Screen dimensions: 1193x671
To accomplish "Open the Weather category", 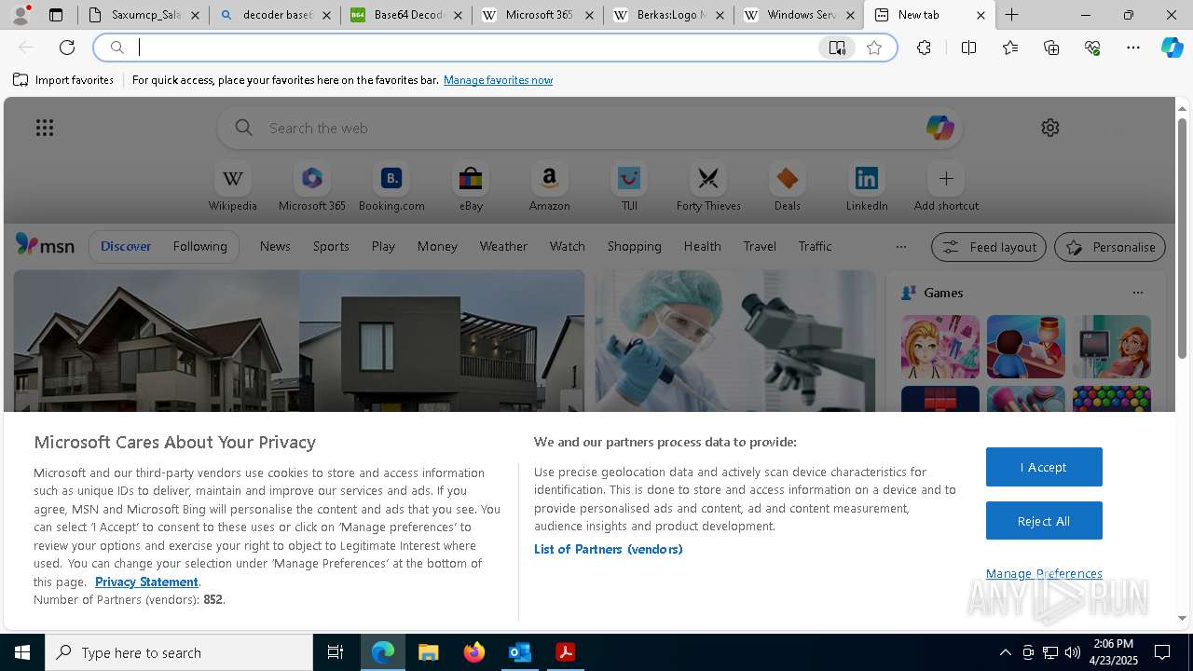I will [503, 246].
